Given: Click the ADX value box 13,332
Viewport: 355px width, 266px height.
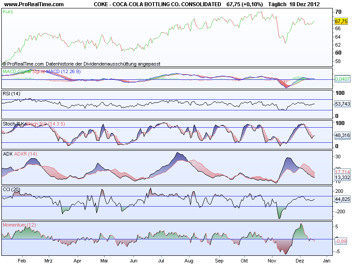Looking at the screenshot, I should [x=342, y=177].
